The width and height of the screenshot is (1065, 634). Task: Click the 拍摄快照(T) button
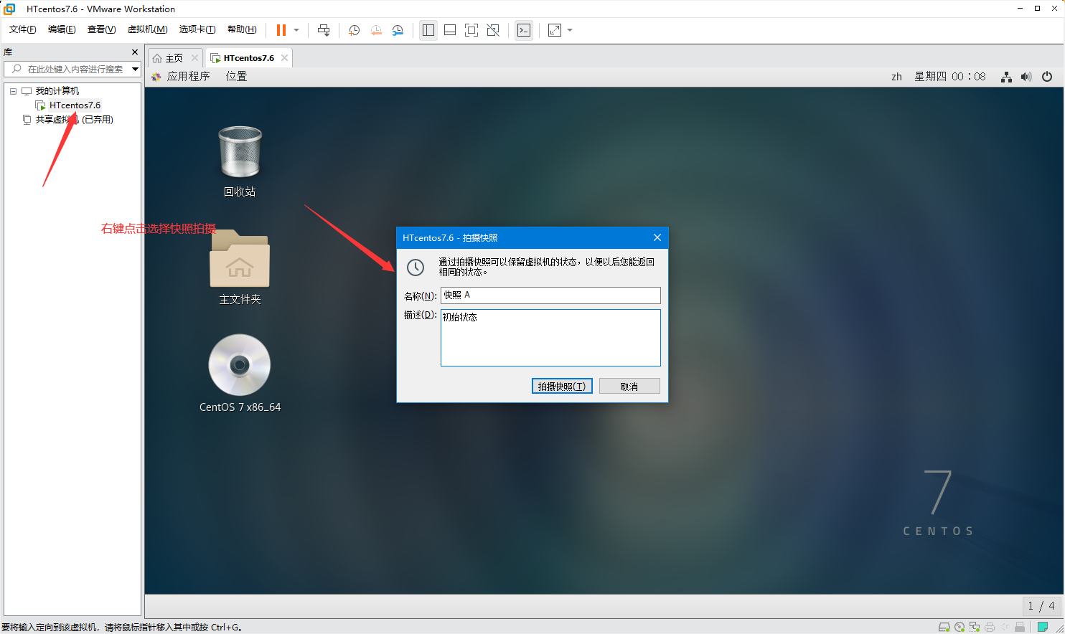click(x=562, y=387)
